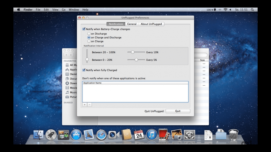Click the Every 5% interval slider knob
Screen dimensions: 271x152
(136, 60)
